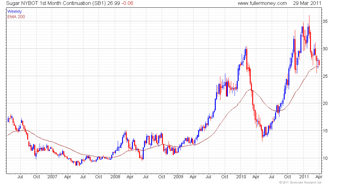Click the Stockcube Research Ltd copyright text
Screen dimensions: 340x185
point(300,183)
